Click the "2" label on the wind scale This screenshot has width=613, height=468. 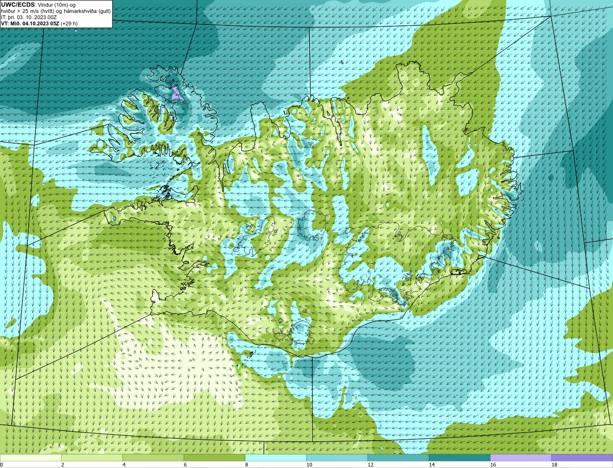(63, 465)
